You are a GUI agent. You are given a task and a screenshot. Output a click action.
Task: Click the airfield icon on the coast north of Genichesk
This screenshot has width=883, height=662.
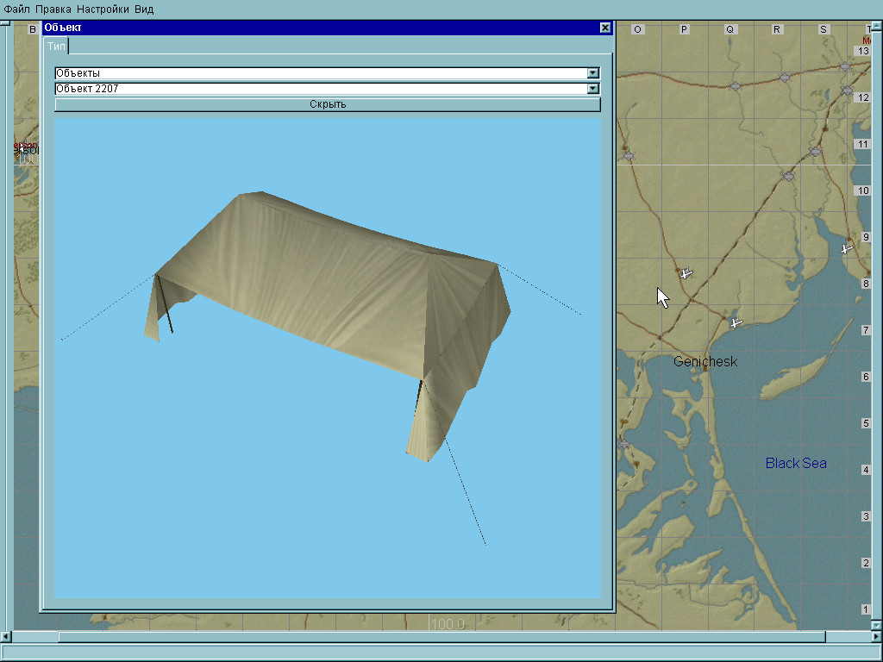[x=736, y=322]
